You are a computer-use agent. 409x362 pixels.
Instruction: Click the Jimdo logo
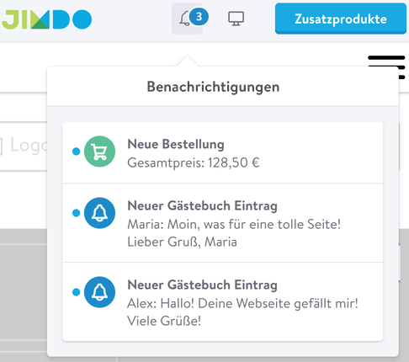(x=47, y=19)
